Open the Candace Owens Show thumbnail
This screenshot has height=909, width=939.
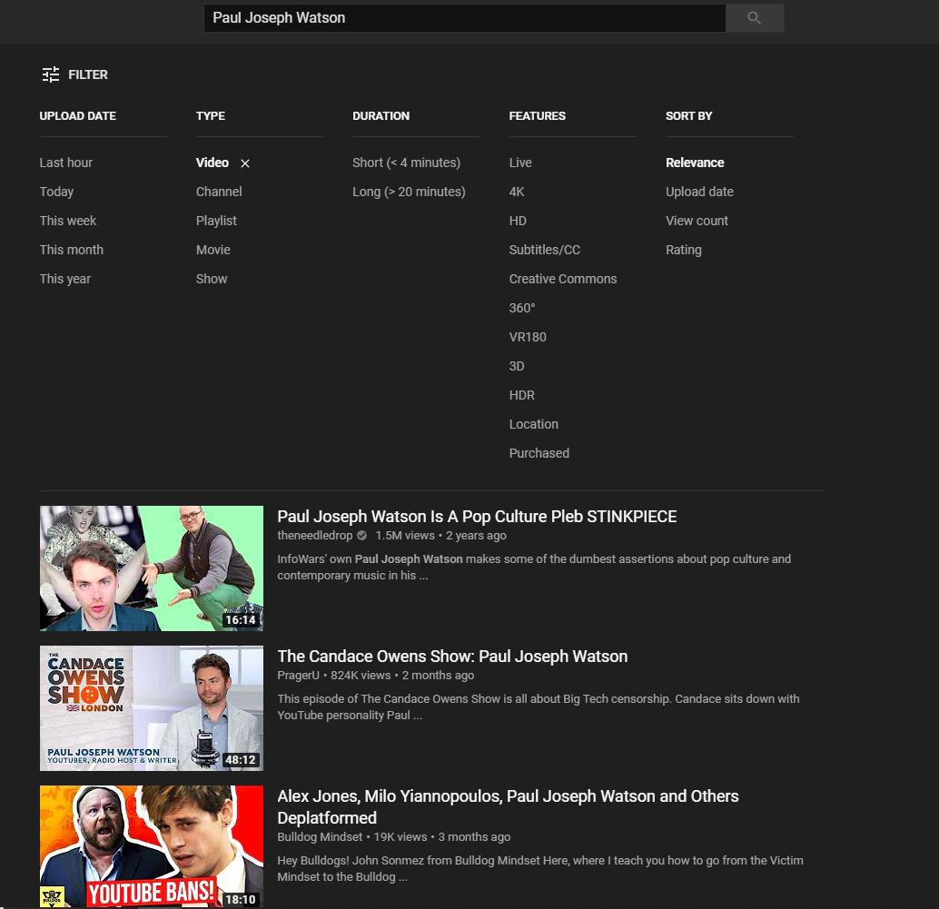pyautogui.click(x=152, y=707)
